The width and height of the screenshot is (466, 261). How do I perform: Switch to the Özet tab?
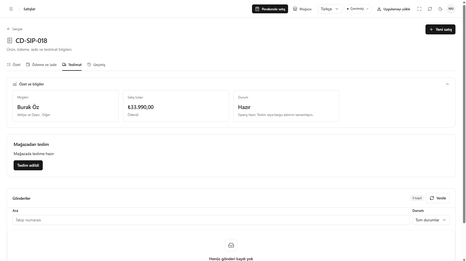(14, 65)
